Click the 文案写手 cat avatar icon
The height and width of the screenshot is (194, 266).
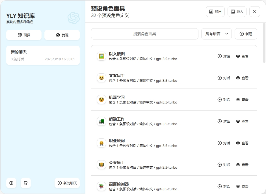[x=101, y=78]
